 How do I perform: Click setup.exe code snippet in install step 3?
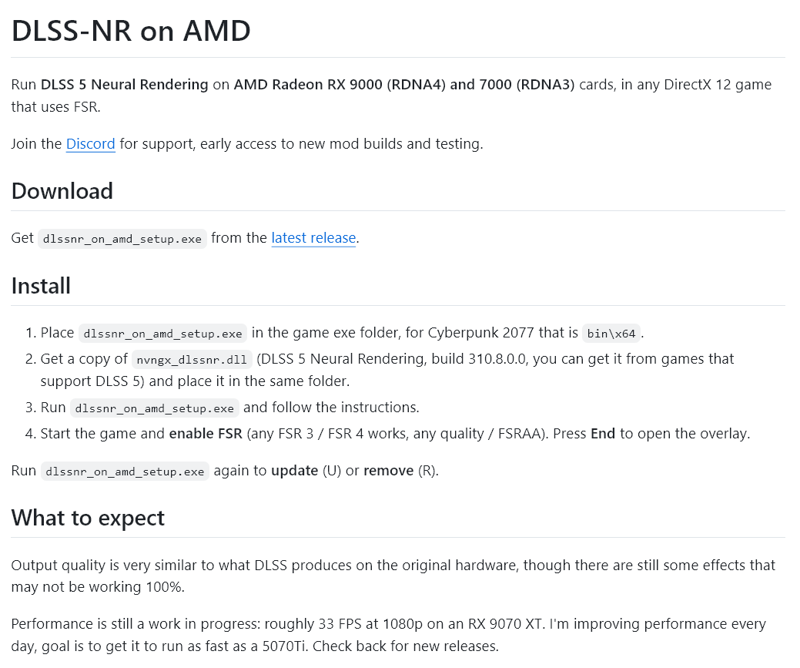pos(155,408)
